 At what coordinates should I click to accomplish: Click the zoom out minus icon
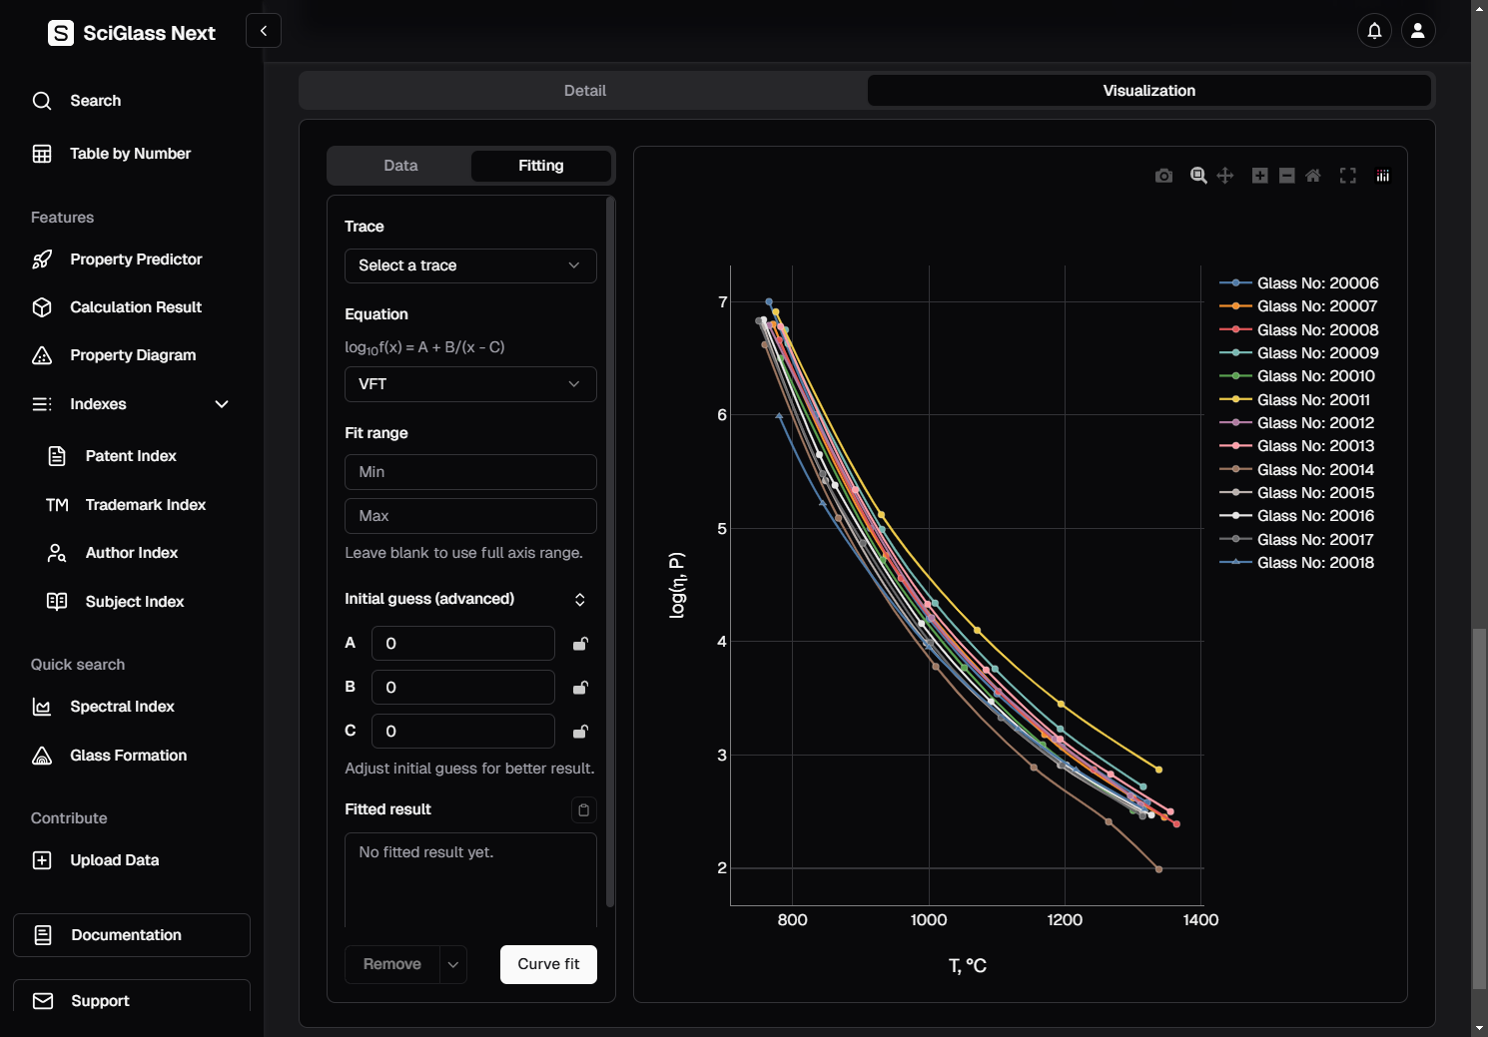(x=1287, y=176)
